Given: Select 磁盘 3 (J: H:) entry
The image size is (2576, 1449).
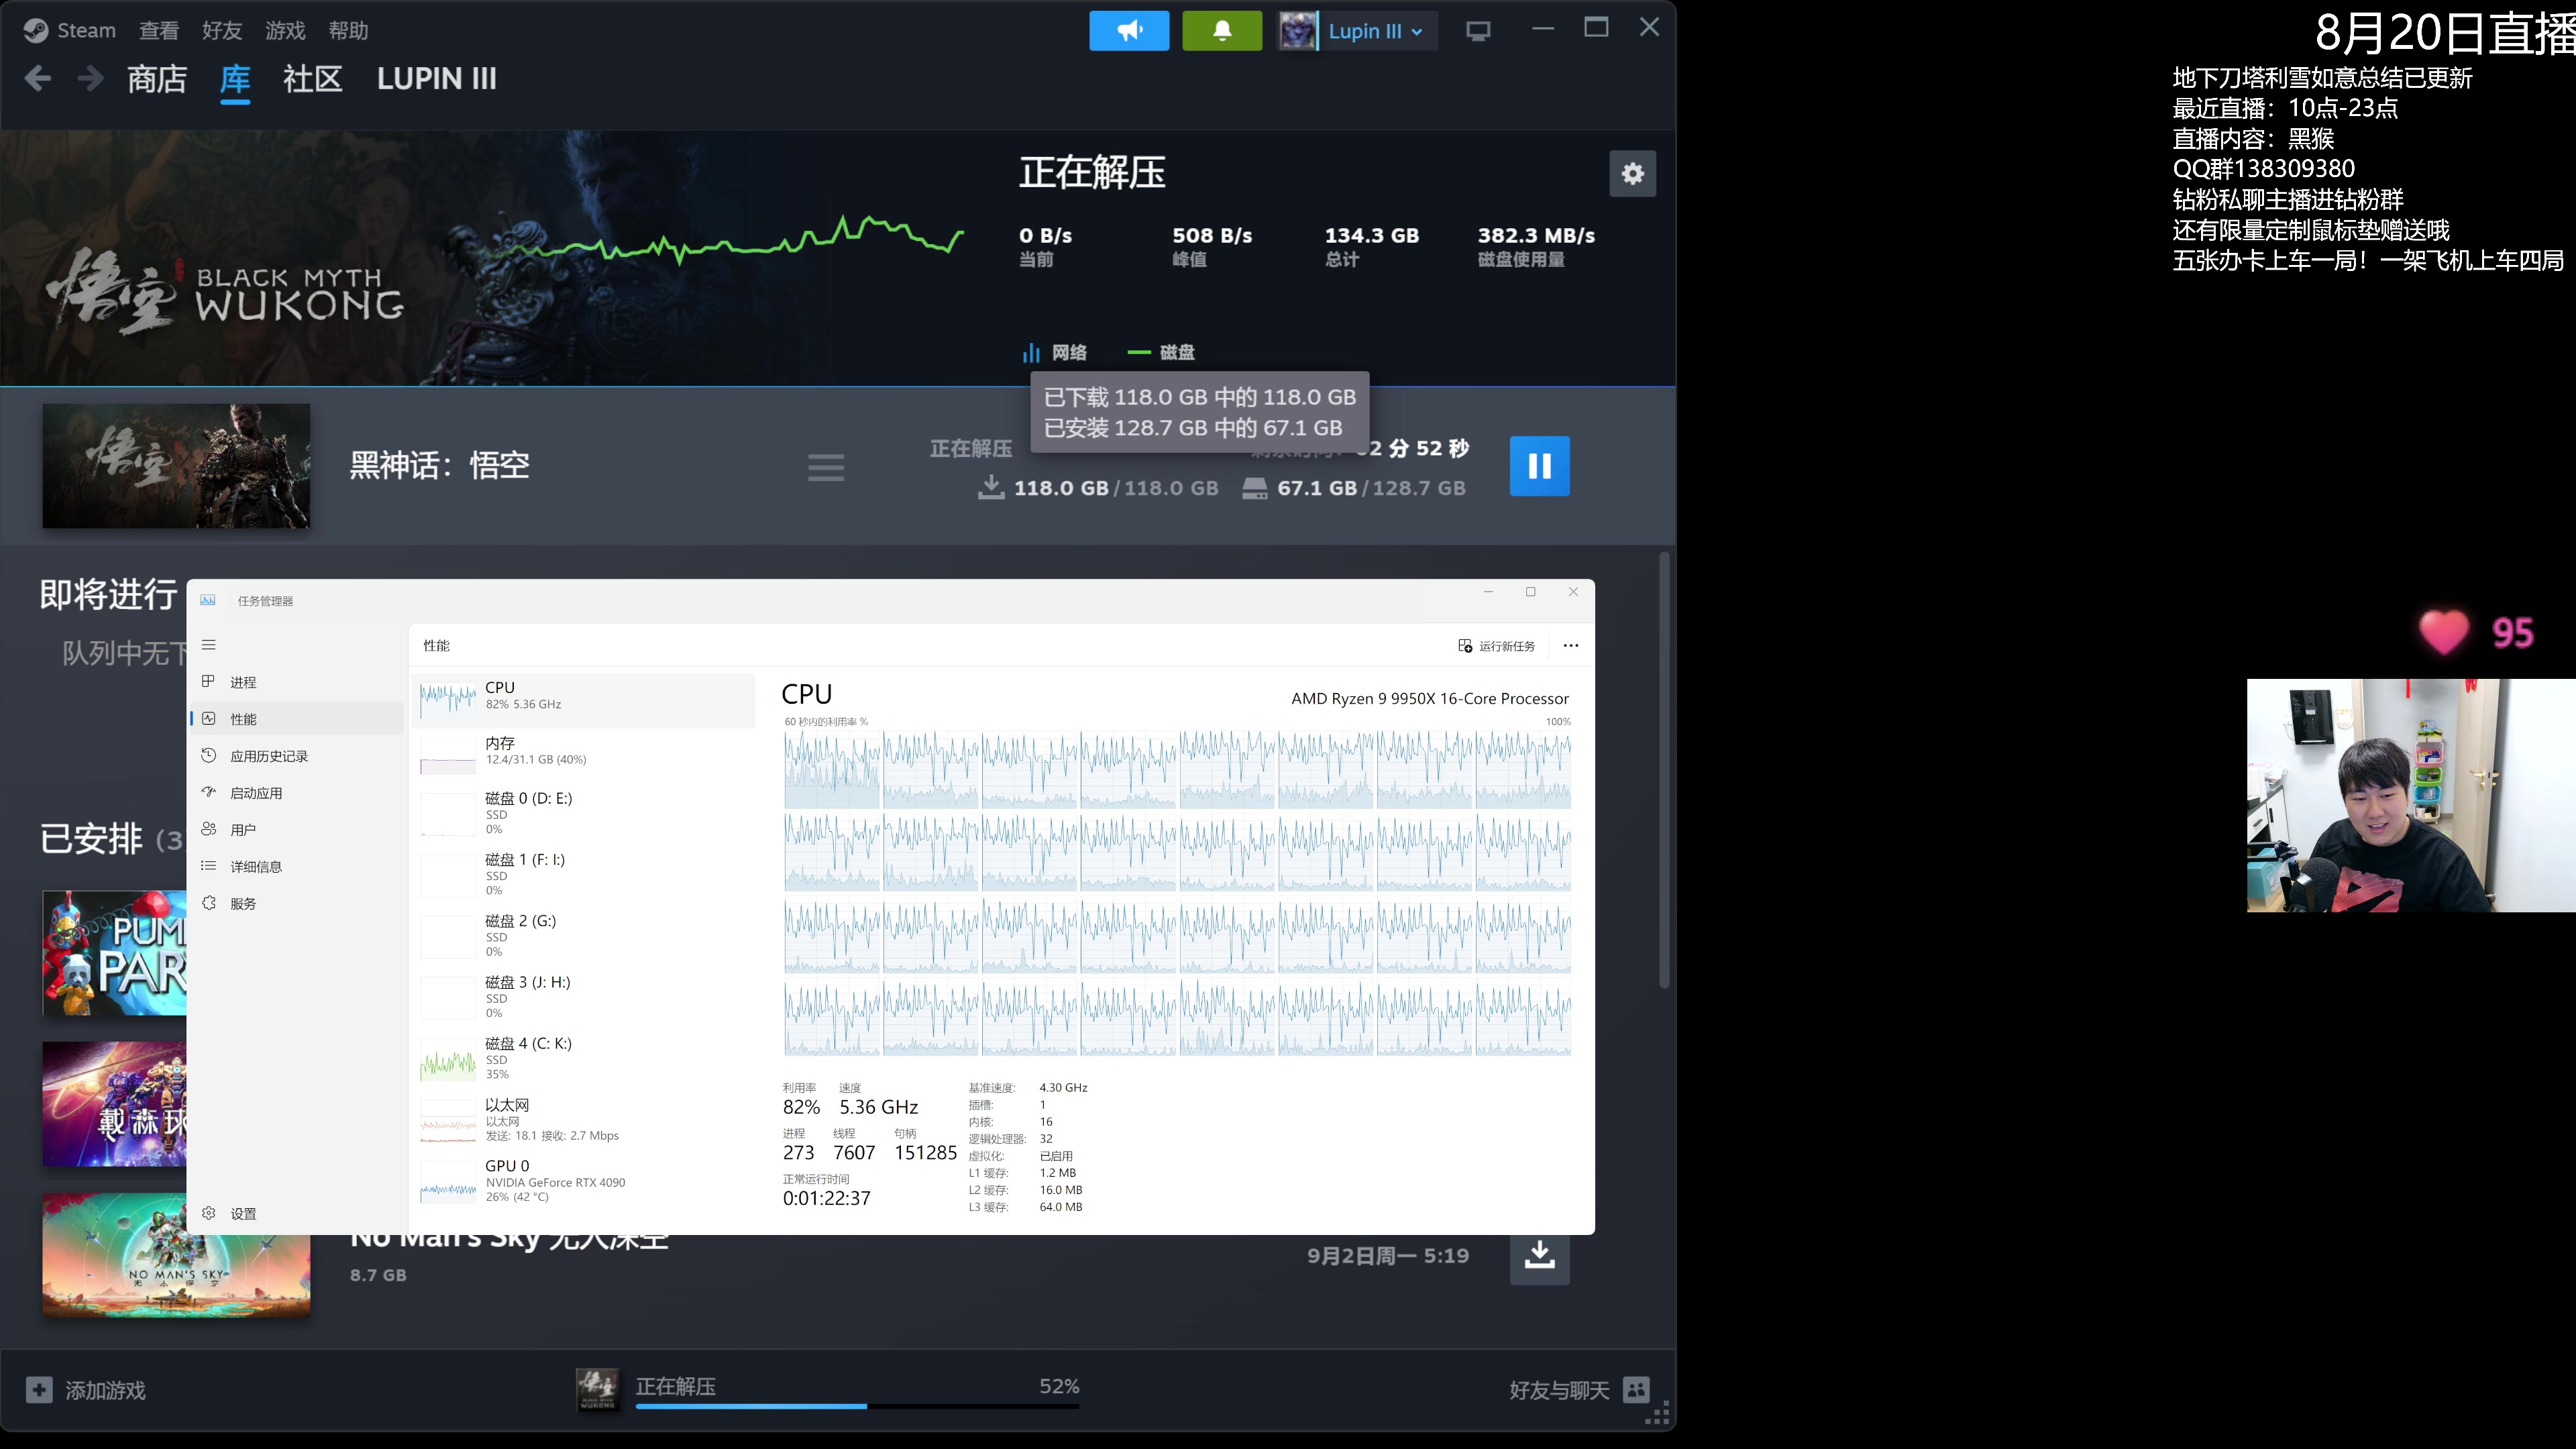Looking at the screenshot, I should (584, 997).
